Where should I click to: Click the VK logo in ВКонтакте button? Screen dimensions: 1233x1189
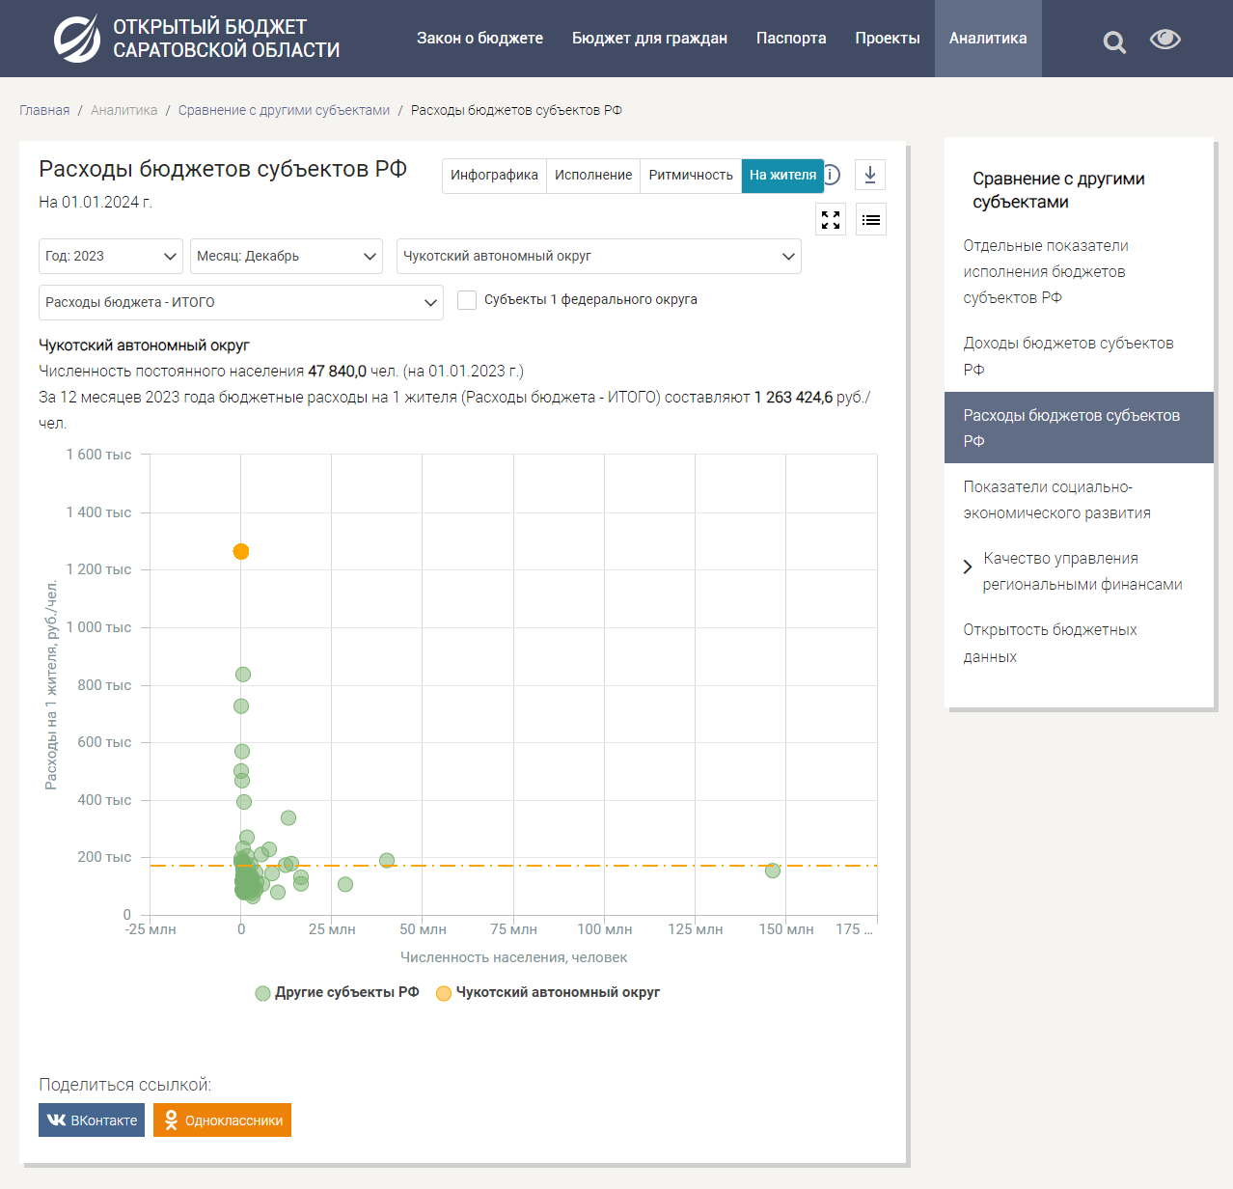click(57, 1120)
